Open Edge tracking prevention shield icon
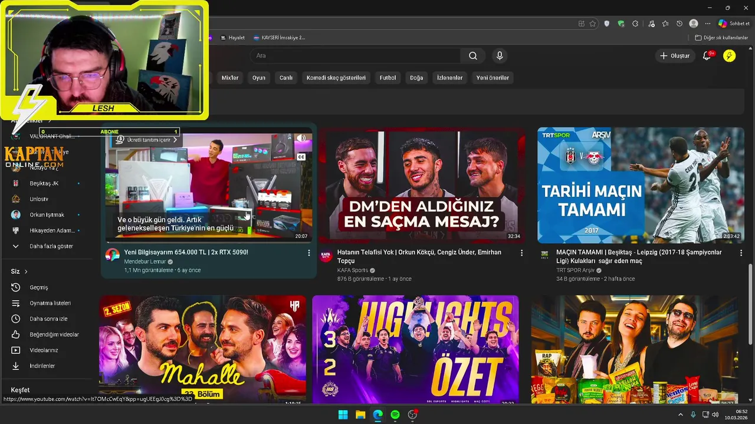Viewport: 755px width, 424px height. click(x=607, y=24)
